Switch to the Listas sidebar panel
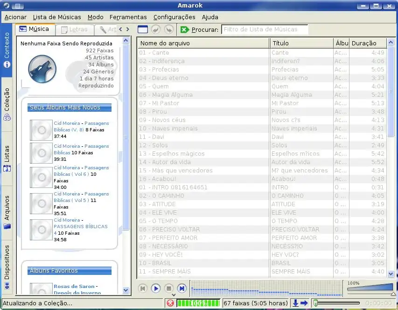Image resolution: width=398 pixels, height=310 pixels. click(7, 159)
